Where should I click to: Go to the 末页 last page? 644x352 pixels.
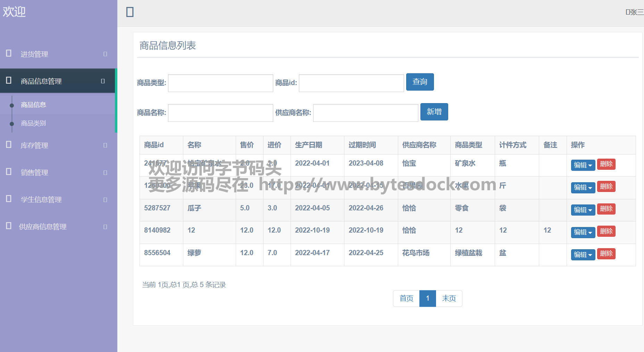click(449, 299)
